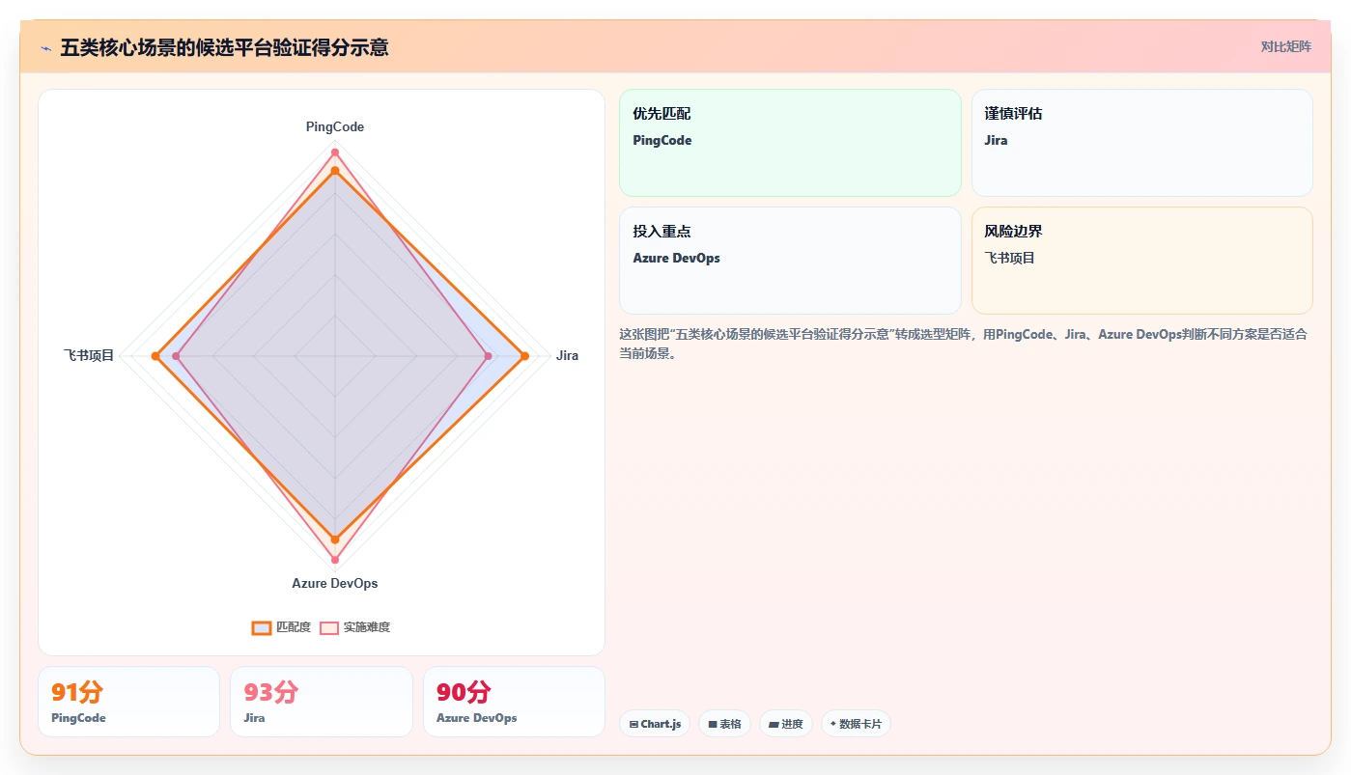
Task: Select the Azure DevOps axis label on chart
Action: [x=335, y=583]
